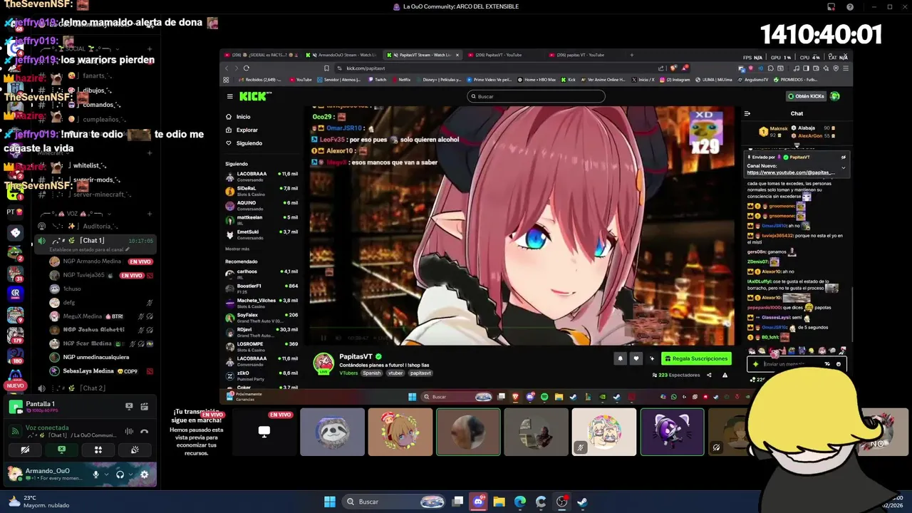912x513 pixels.
Task: Reload page in shared browser
Action: click(x=246, y=68)
